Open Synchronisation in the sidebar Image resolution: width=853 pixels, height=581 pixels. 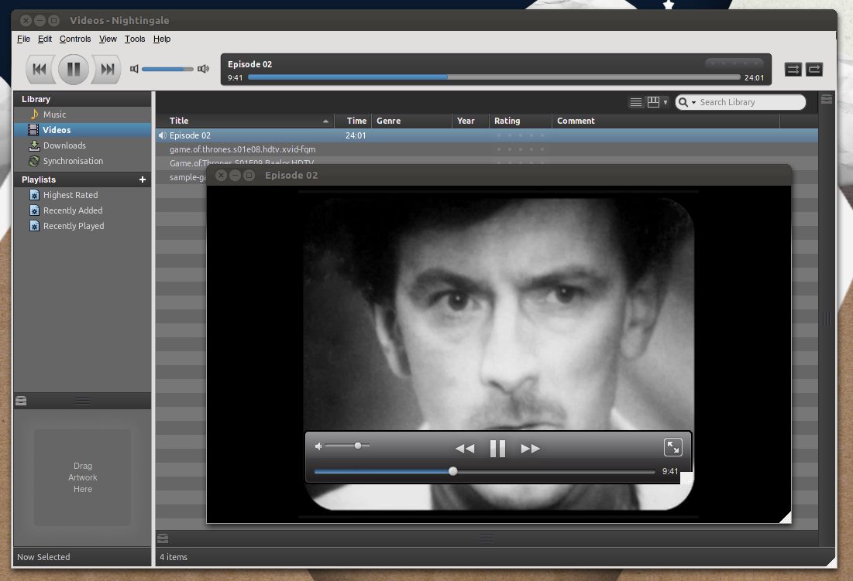tap(82, 161)
